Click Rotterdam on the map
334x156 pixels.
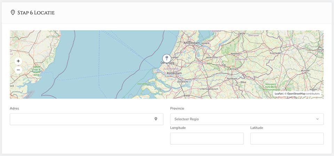click(x=174, y=73)
